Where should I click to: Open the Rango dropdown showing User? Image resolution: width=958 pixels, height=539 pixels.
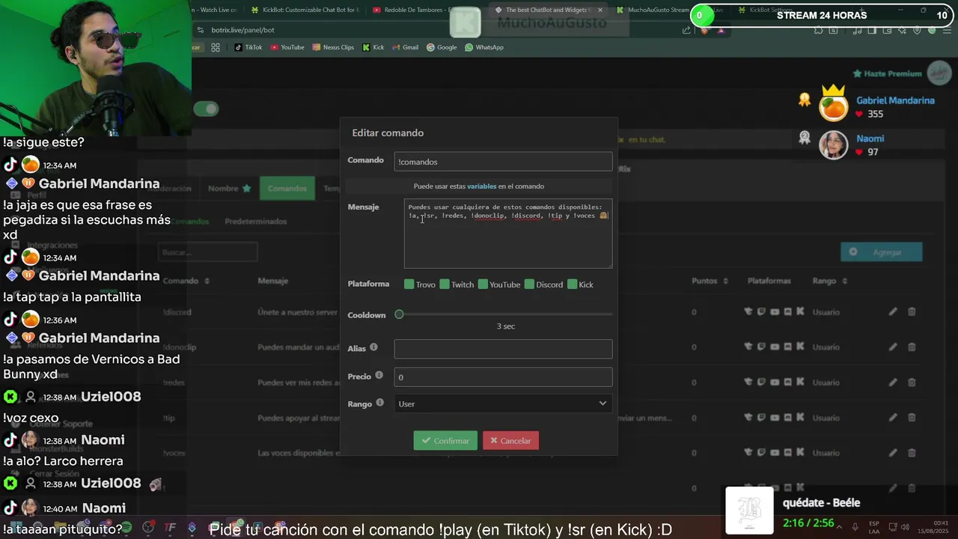click(x=503, y=404)
